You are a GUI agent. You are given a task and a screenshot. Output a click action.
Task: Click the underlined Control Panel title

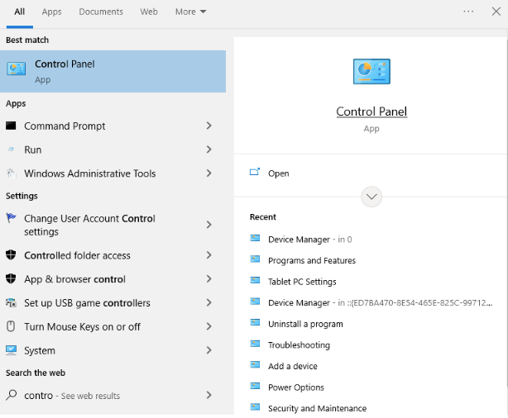pos(371,112)
